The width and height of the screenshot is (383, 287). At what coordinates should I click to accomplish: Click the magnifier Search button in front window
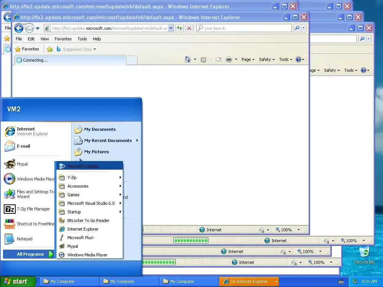click(x=297, y=28)
